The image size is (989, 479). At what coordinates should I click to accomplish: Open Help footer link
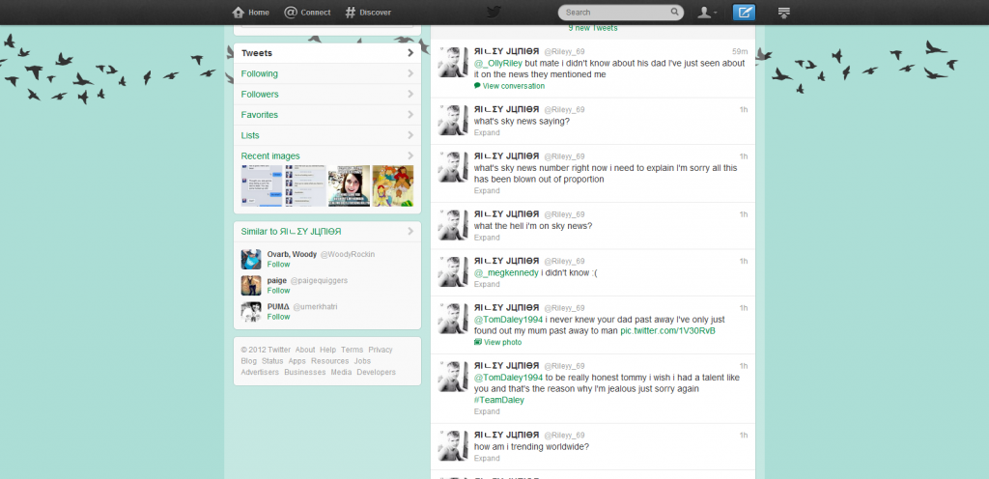(328, 350)
